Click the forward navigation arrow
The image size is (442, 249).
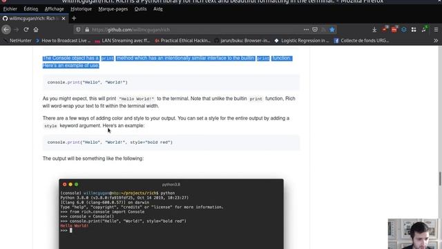pos(16,29)
